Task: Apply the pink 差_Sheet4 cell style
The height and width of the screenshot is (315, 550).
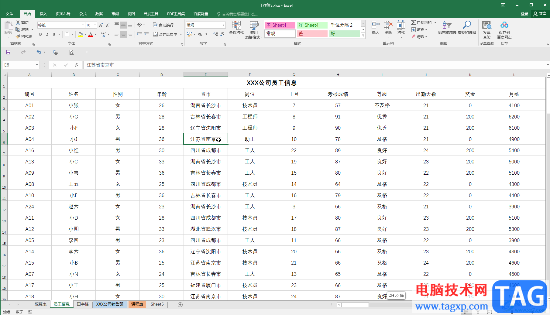Action: coord(280,25)
